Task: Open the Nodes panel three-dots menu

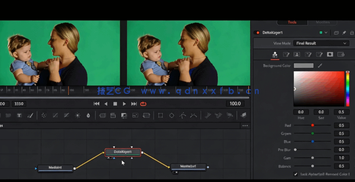Action: pos(245,126)
